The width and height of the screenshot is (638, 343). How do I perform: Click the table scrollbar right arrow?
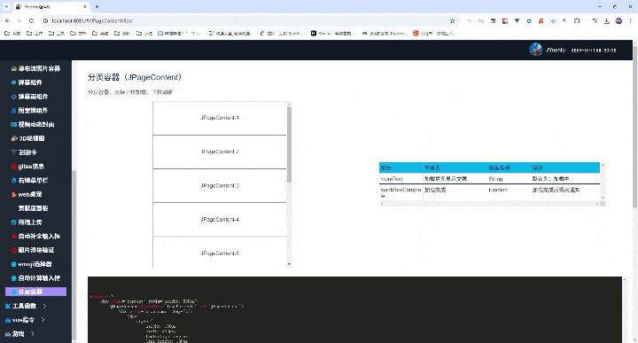coord(597,203)
